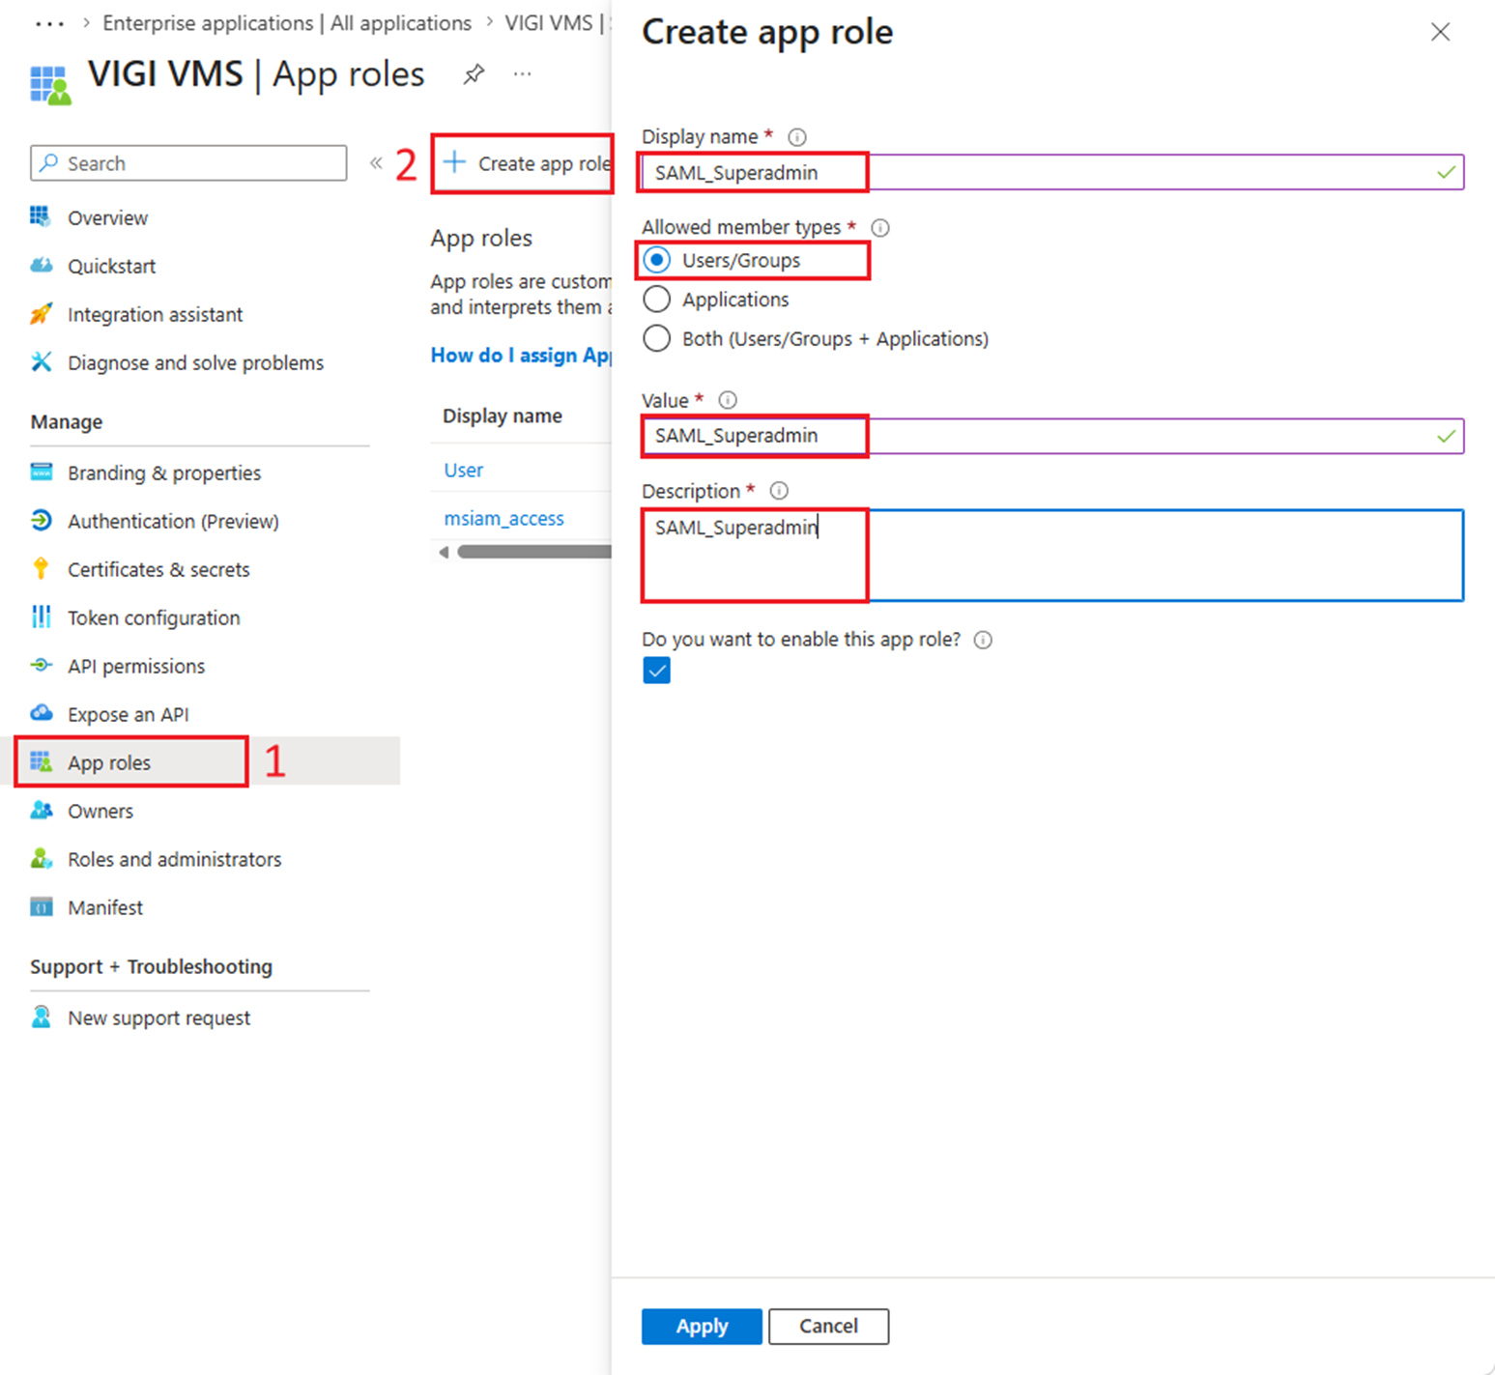Screen dimensions: 1495x1375
Task: Show Display name info tooltip icon
Action: (x=797, y=137)
